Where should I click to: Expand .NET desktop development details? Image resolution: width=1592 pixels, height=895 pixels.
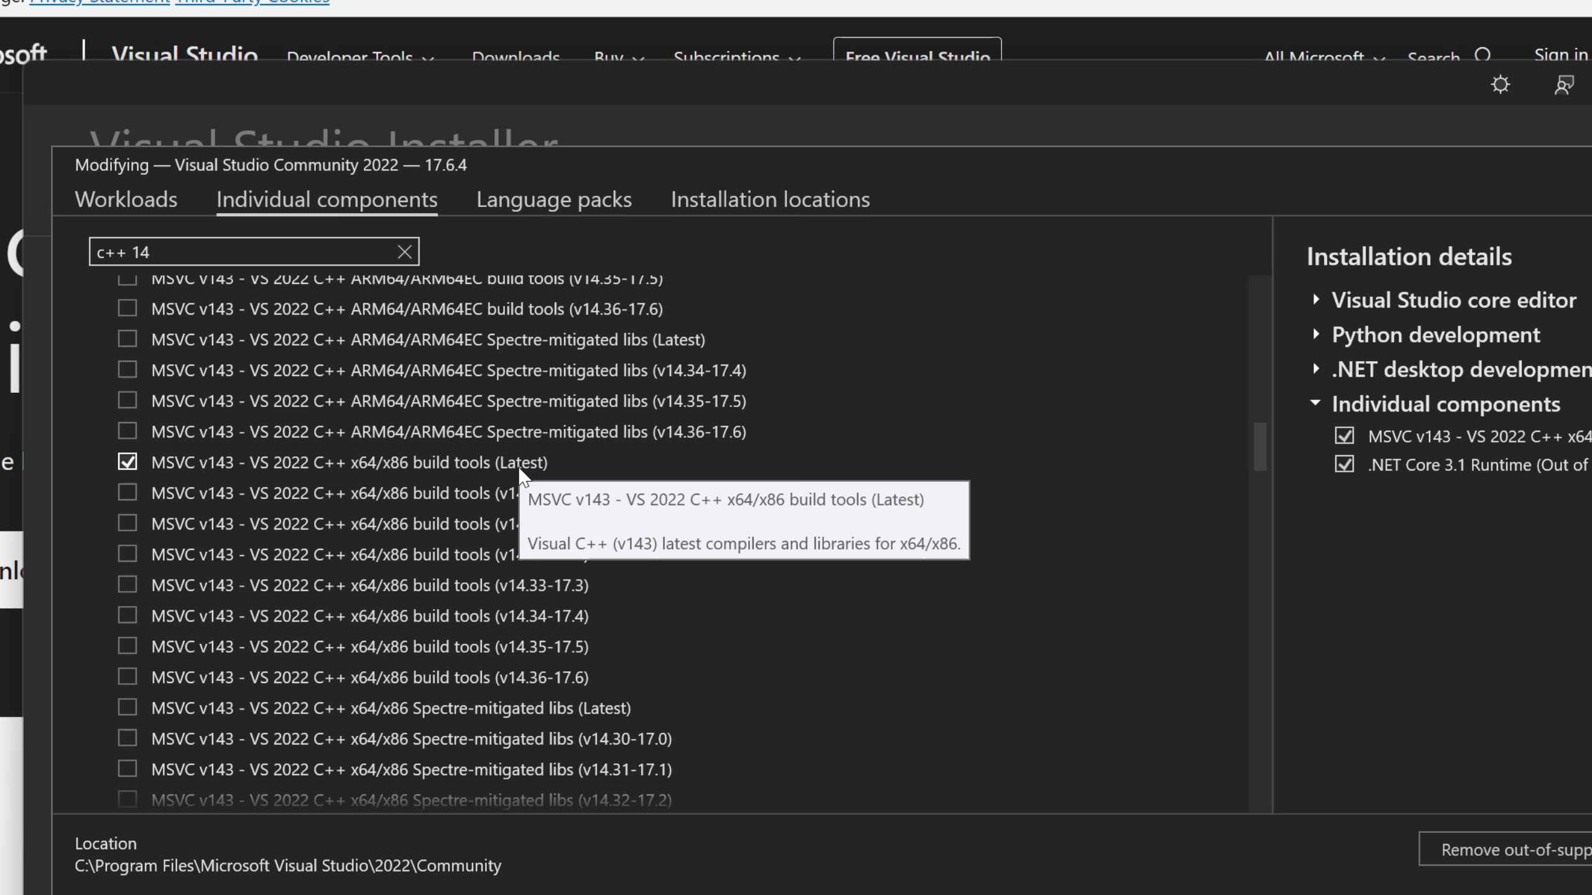click(x=1316, y=369)
